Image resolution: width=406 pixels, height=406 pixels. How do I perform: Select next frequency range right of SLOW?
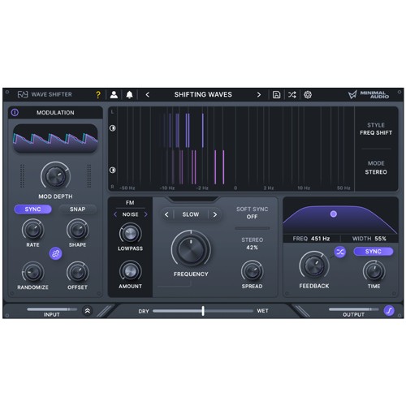[x=215, y=214]
